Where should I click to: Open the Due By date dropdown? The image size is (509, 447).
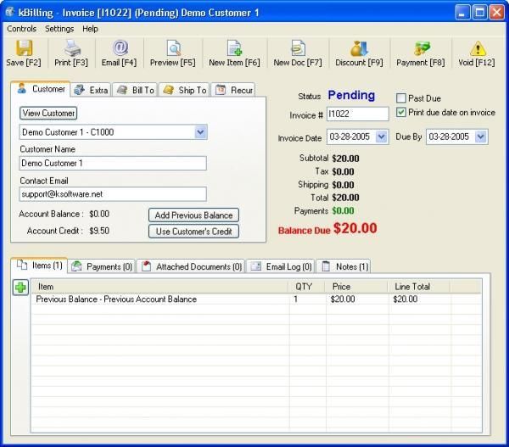coord(481,137)
